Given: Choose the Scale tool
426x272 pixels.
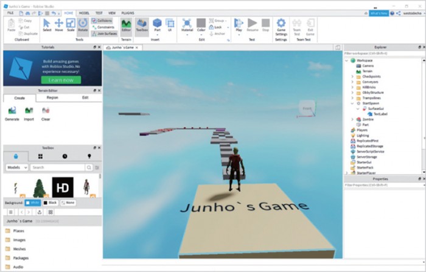Looking at the screenshot, I should click(71, 25).
